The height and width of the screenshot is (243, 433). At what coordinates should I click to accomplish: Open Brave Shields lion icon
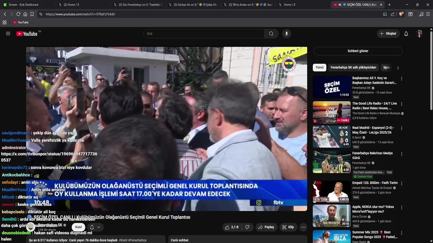tap(401, 14)
